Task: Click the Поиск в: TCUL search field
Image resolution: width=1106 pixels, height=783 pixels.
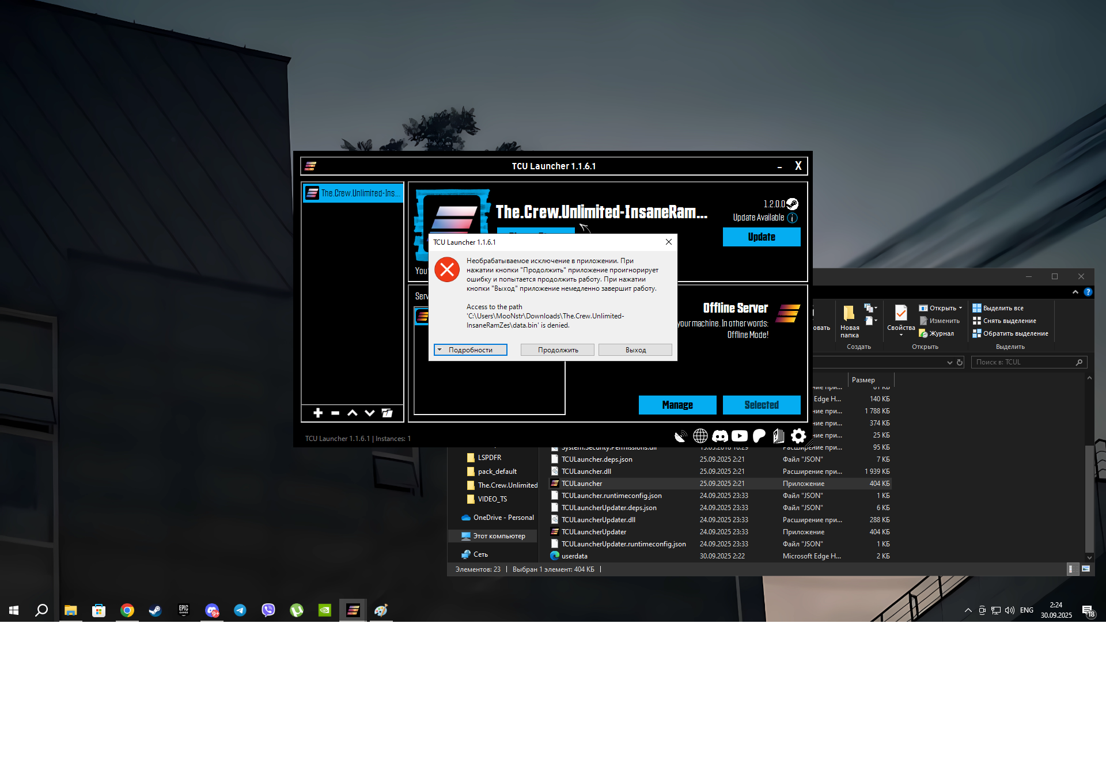Action: 1023,362
